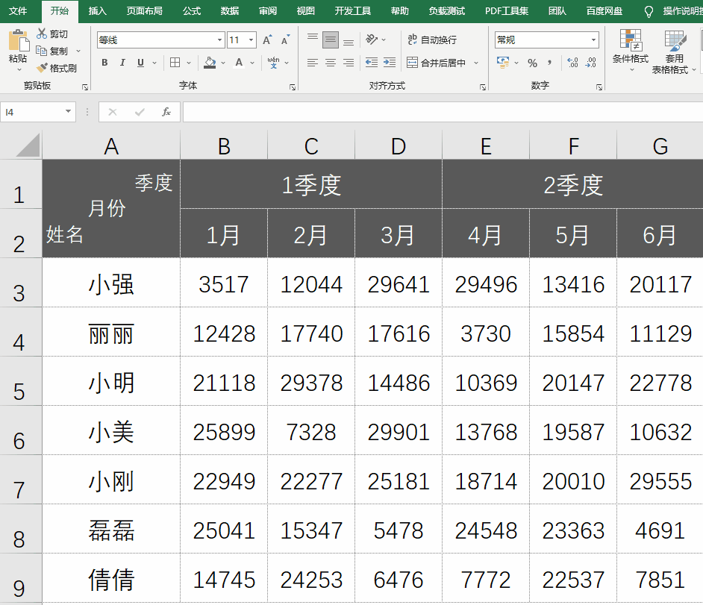Click the formula bar confirm checkmark
The width and height of the screenshot is (703, 605).
coord(140,112)
